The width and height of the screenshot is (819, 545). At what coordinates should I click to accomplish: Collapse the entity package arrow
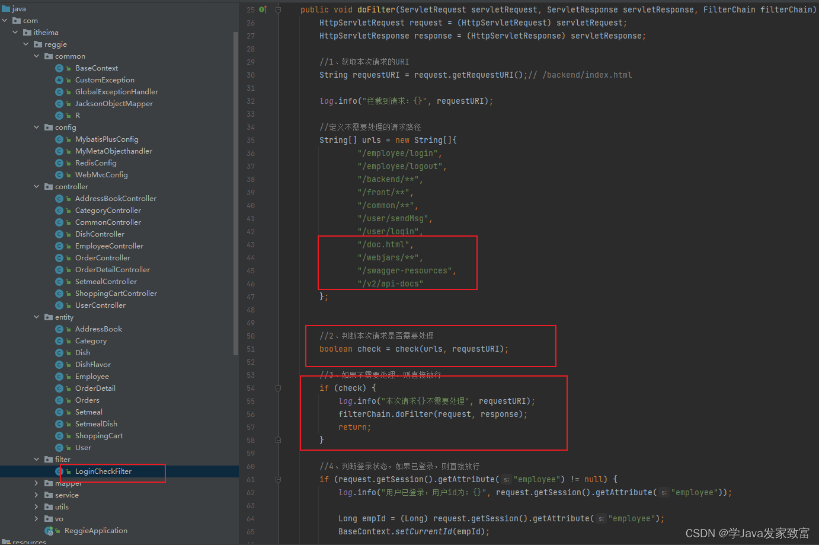tap(37, 317)
